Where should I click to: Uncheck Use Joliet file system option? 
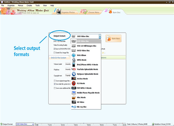tap(54, 84)
